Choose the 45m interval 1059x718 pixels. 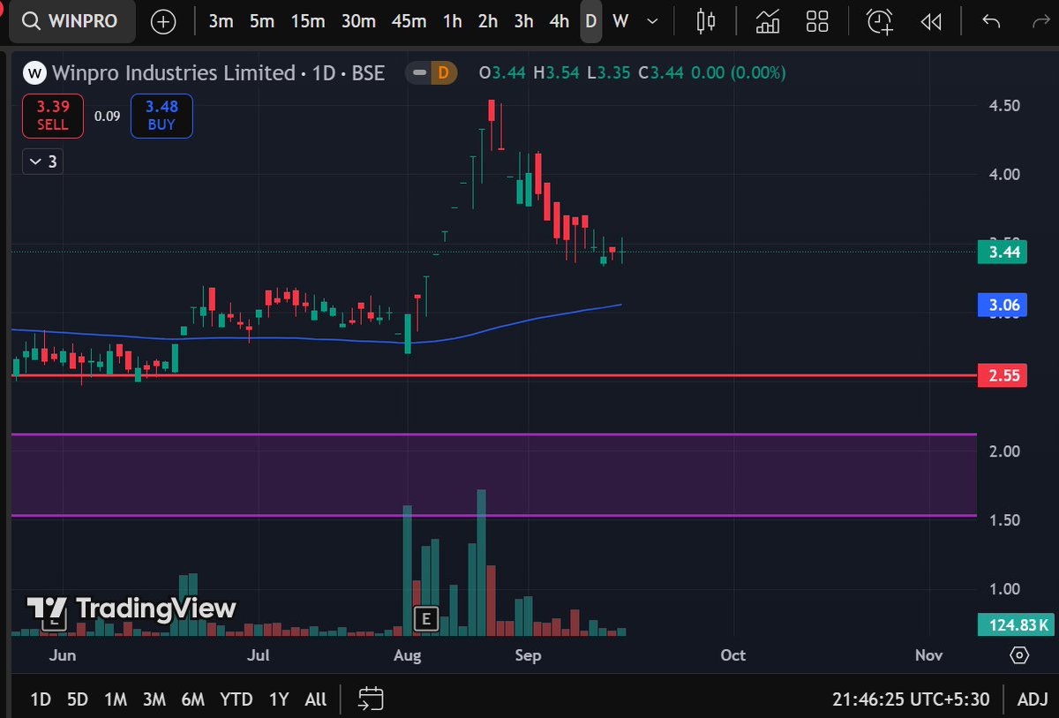tap(409, 21)
